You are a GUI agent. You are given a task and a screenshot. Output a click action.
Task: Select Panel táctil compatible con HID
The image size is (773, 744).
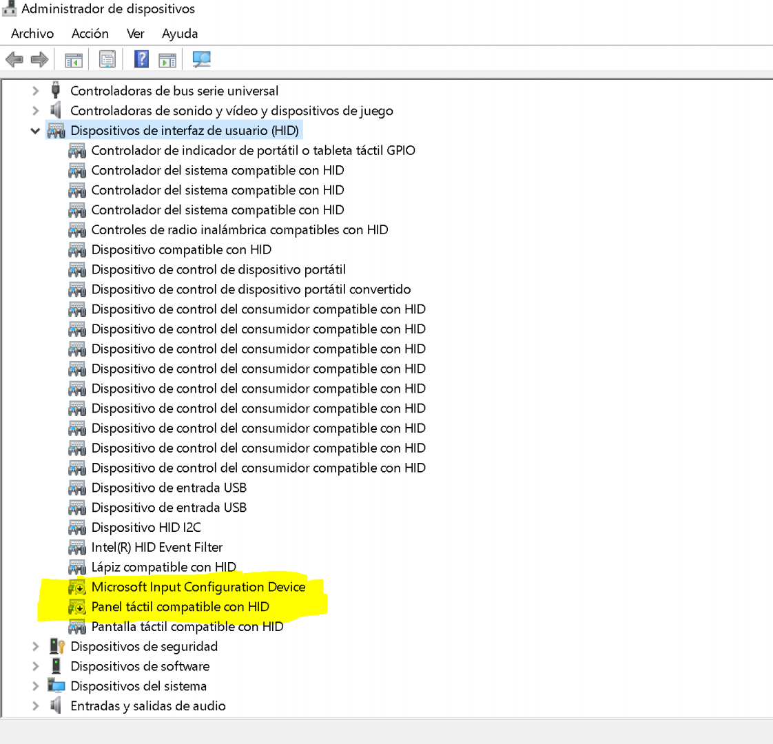(180, 607)
